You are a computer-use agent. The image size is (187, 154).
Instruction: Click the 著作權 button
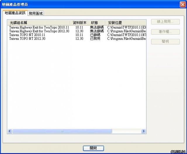[x=165, y=32]
